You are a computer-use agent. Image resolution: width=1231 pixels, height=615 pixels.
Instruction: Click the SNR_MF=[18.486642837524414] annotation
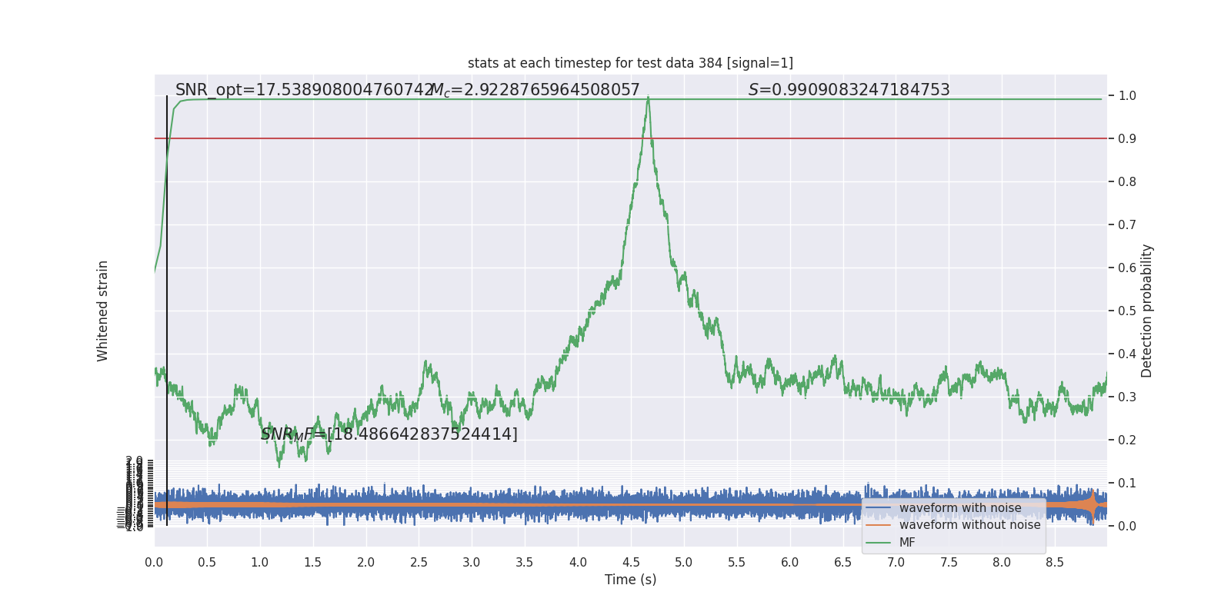coord(389,434)
